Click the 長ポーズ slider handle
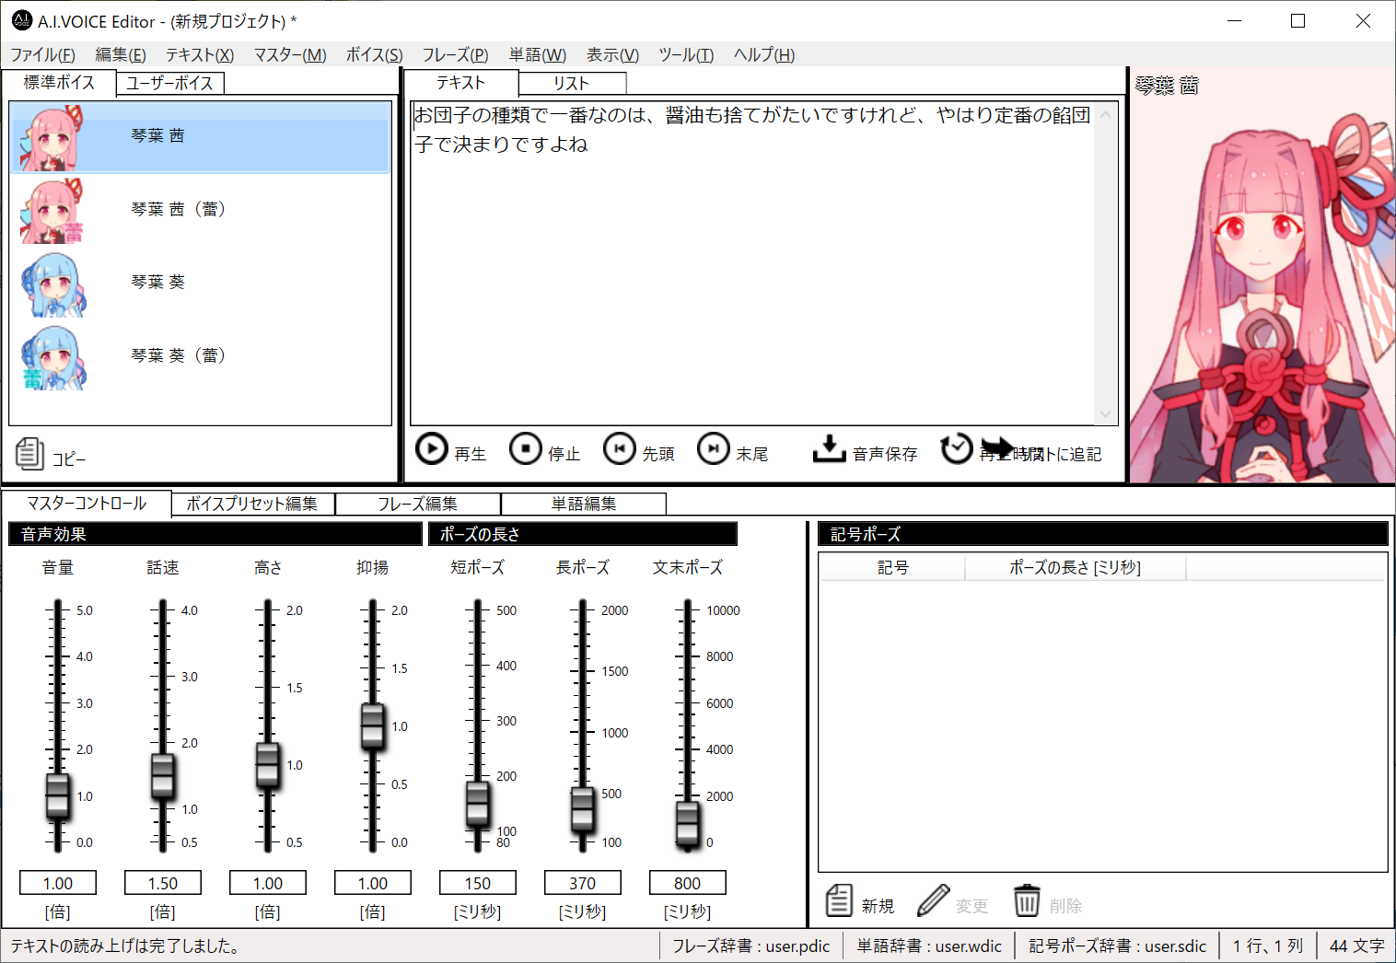The width and height of the screenshot is (1396, 963). pyautogui.click(x=582, y=809)
